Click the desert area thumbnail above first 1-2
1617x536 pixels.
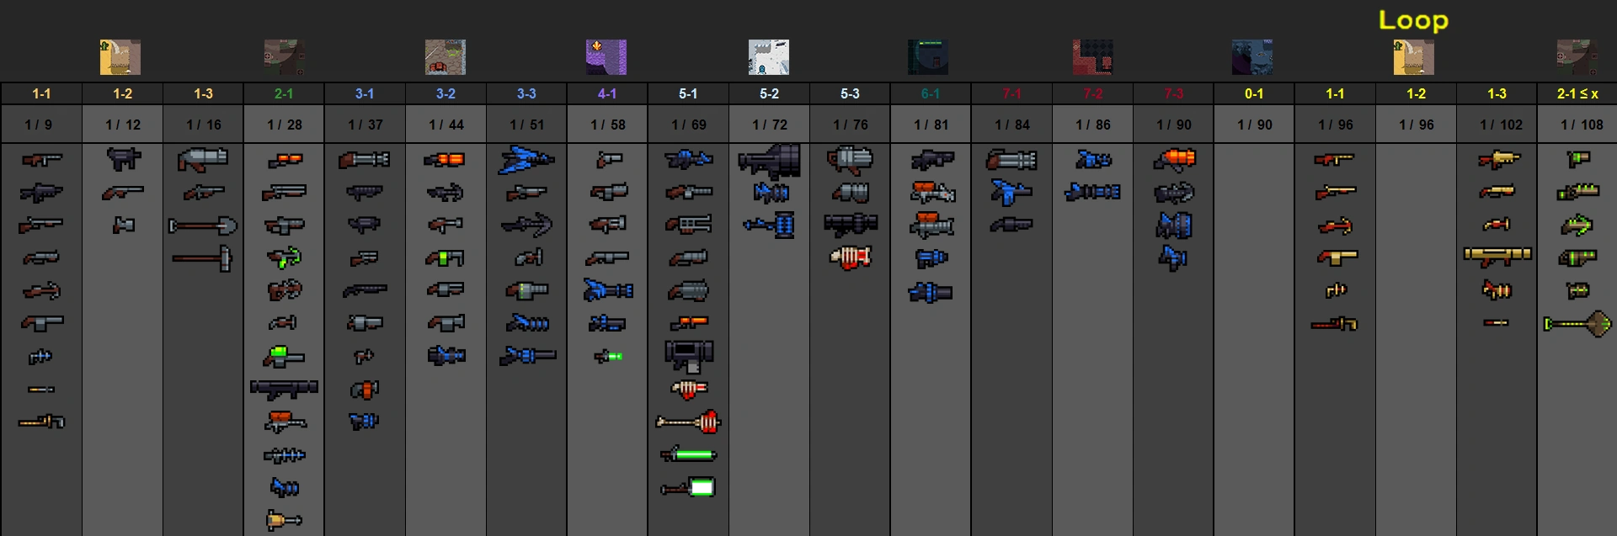pos(120,57)
